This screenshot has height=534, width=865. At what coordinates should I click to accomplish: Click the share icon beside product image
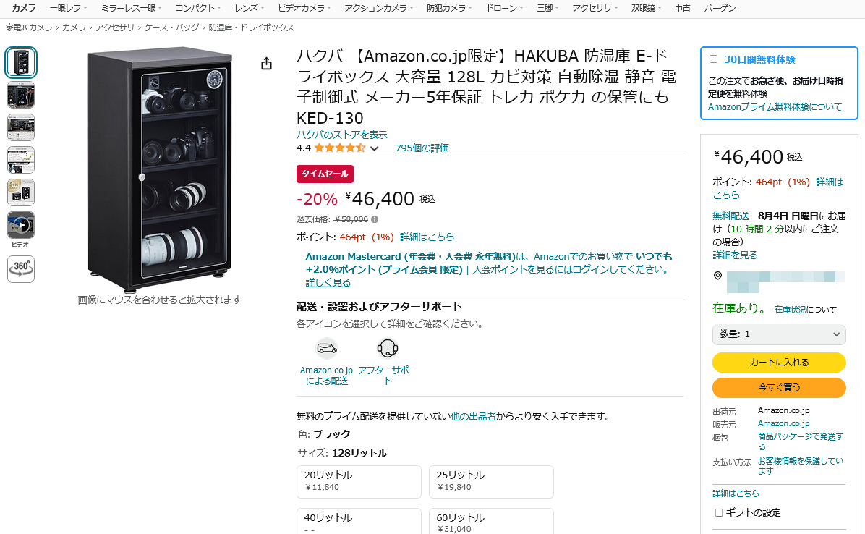[266, 64]
